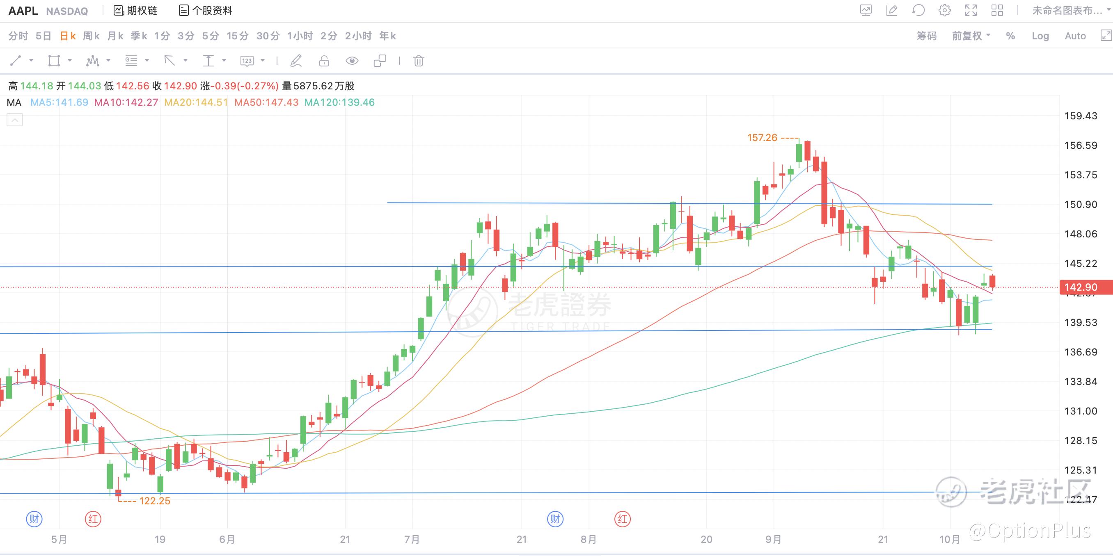Expand wave tool dropdown arrow
This screenshot has height=556, width=1113.
click(x=108, y=60)
